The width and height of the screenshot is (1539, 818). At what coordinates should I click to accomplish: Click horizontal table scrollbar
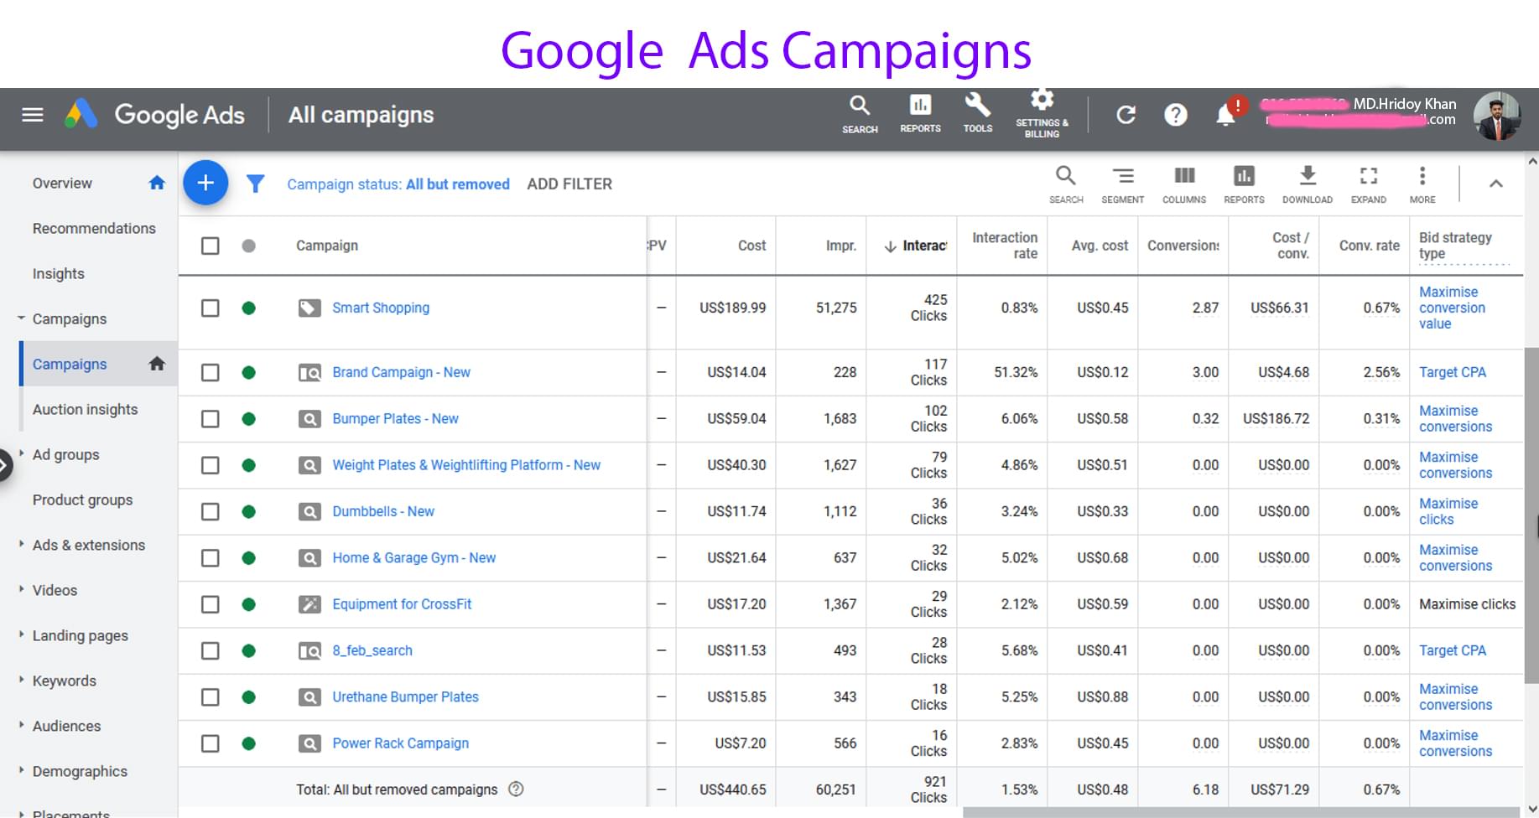[1241, 812]
